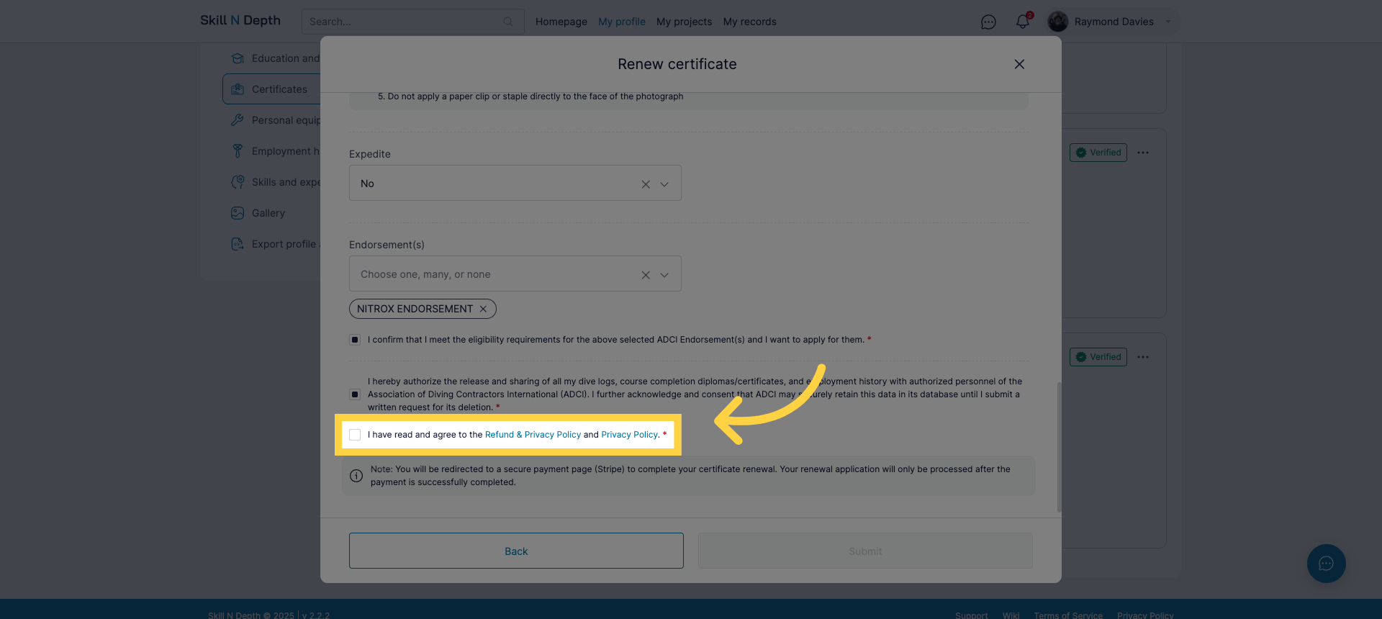The width and height of the screenshot is (1382, 619).
Task: Open the Expedite dropdown showing No
Action: coord(664,183)
